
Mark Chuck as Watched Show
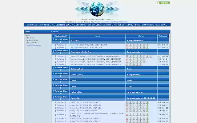tap(60, 81)
